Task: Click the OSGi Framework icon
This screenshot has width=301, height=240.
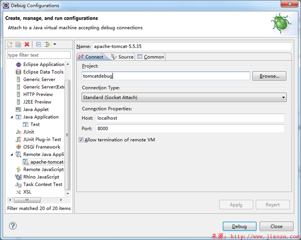Action: (x=18, y=147)
